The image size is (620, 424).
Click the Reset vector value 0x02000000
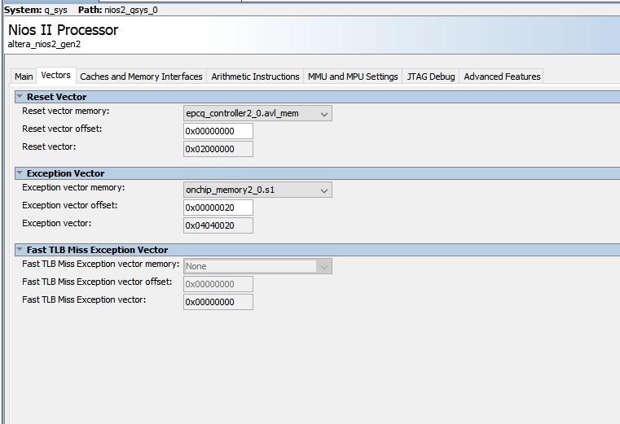pyautogui.click(x=218, y=149)
